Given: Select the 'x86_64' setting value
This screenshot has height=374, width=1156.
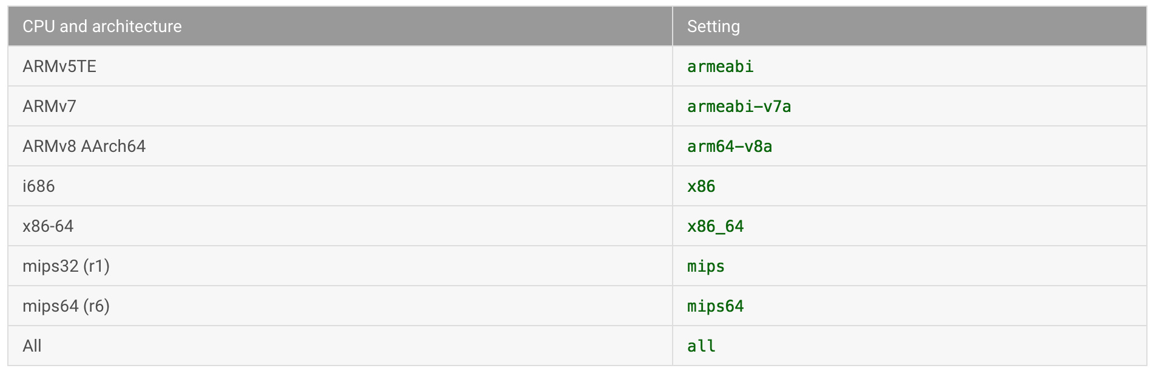Looking at the screenshot, I should (715, 226).
